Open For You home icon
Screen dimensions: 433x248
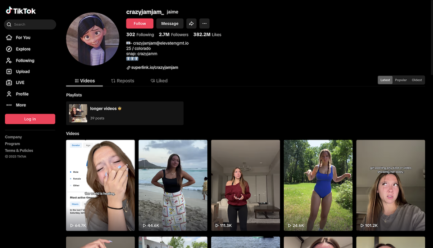pos(9,38)
